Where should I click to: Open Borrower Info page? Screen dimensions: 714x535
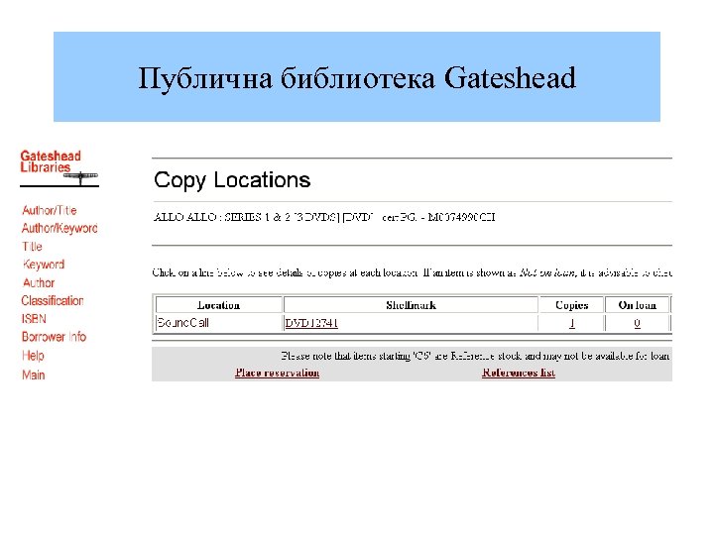(54, 337)
